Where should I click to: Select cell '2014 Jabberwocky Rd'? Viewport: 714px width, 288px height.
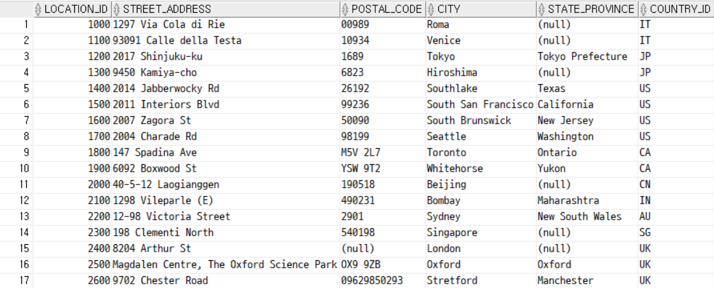[226, 89]
